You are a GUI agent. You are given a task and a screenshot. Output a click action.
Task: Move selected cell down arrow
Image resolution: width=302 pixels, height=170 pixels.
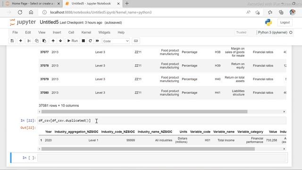click(60, 41)
